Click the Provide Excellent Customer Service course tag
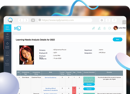This screenshot has width=130, height=94. pyautogui.click(x=89, y=80)
